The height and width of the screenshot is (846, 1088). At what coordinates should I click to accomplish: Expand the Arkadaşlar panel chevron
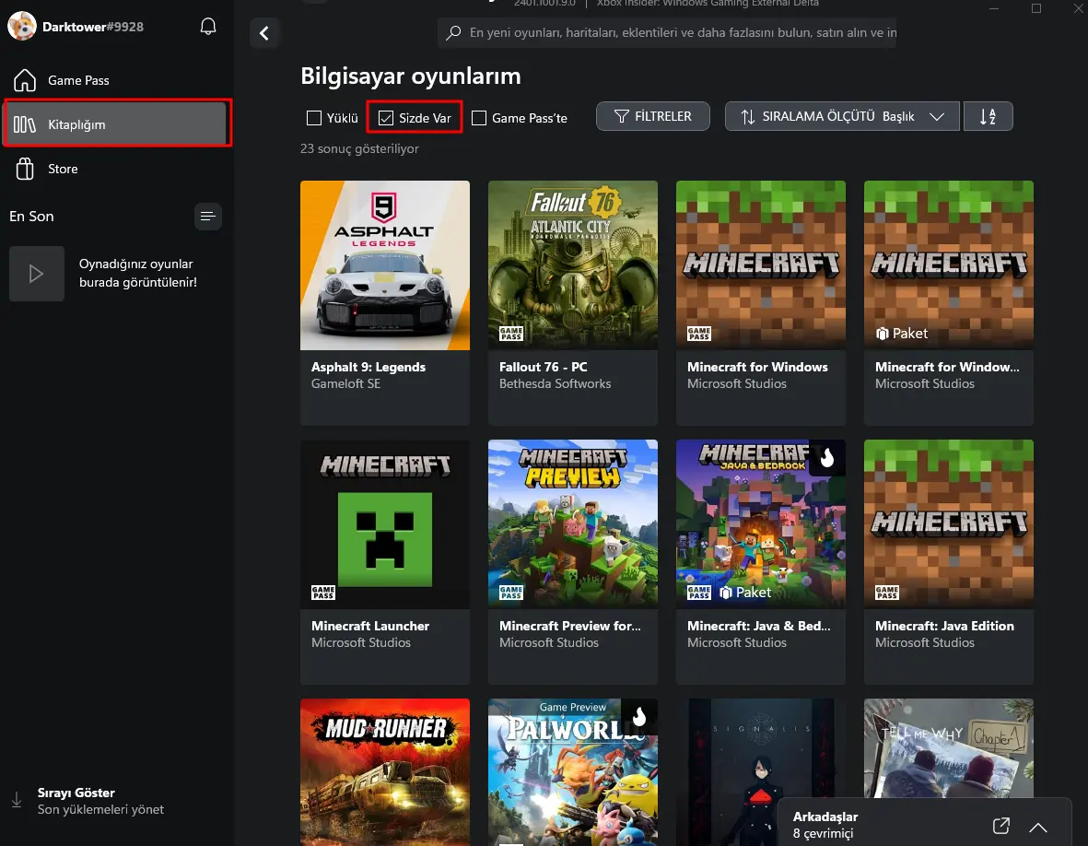pyautogui.click(x=1038, y=827)
